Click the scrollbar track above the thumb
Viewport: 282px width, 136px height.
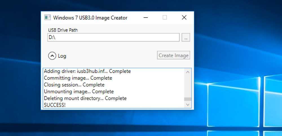pyautogui.click(x=188, y=85)
